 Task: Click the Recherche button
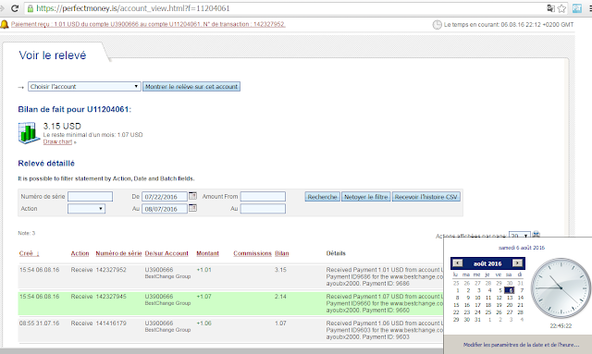(322, 197)
